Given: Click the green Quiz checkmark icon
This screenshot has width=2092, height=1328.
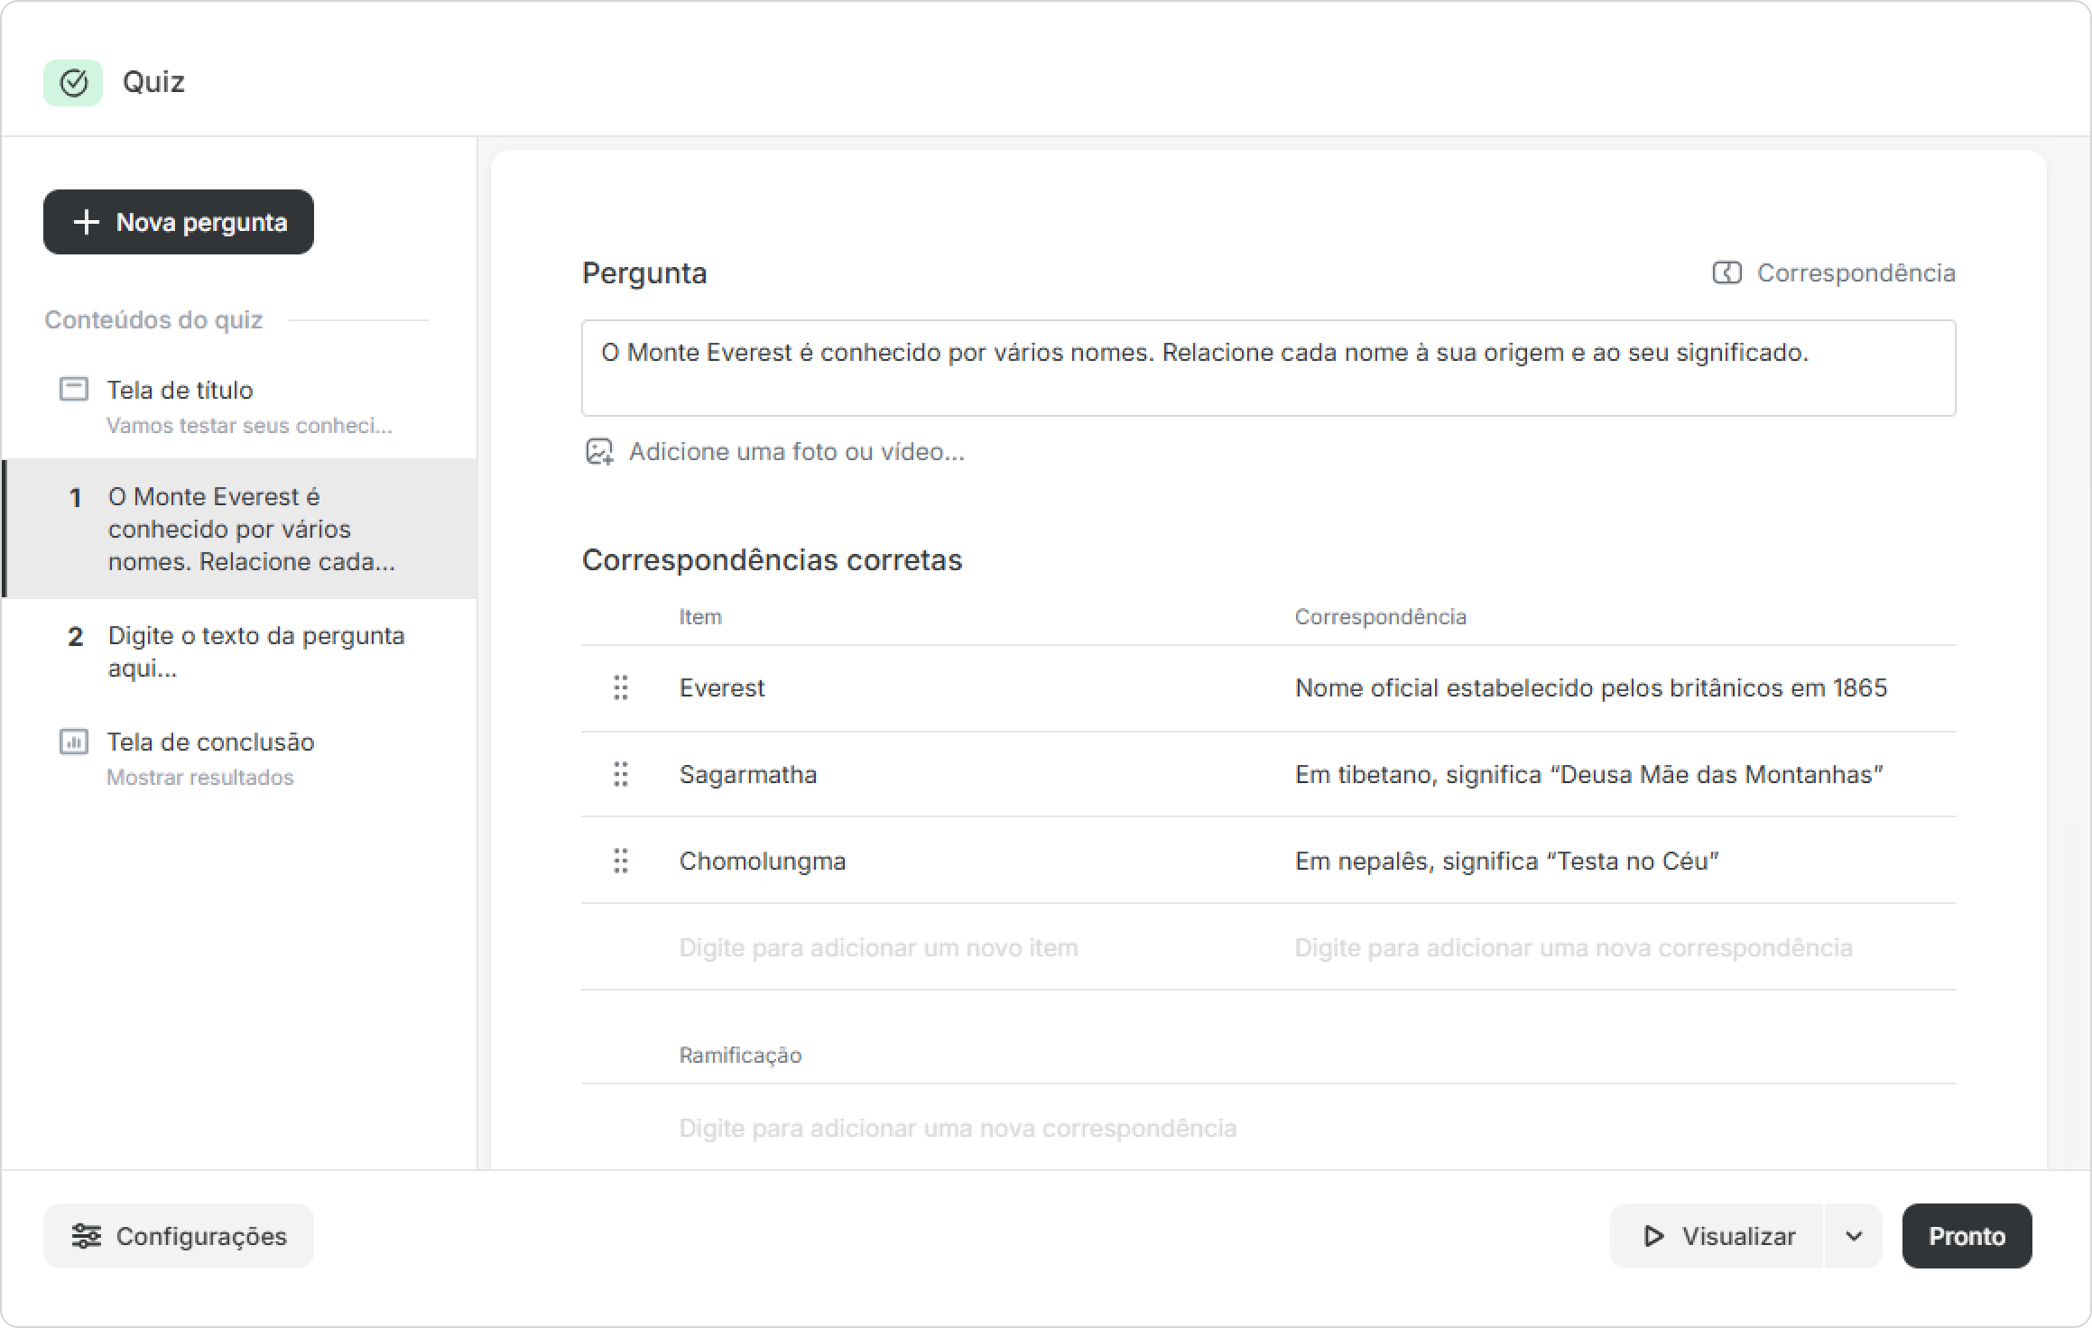Looking at the screenshot, I should (x=73, y=83).
